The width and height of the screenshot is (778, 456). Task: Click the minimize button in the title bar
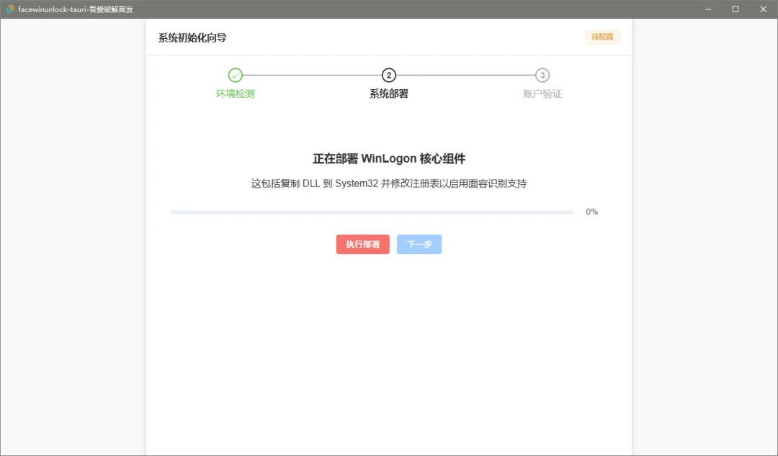[707, 9]
